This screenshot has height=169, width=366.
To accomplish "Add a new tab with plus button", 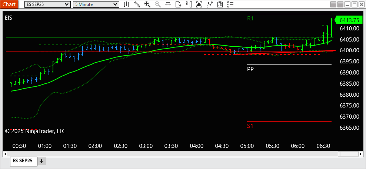I will 41,161.
